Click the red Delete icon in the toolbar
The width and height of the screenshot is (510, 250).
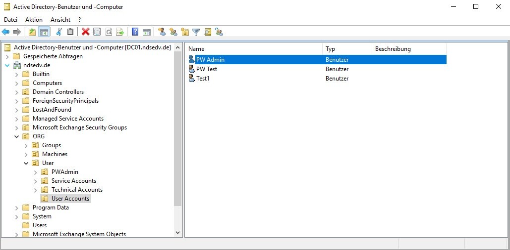[85, 32]
